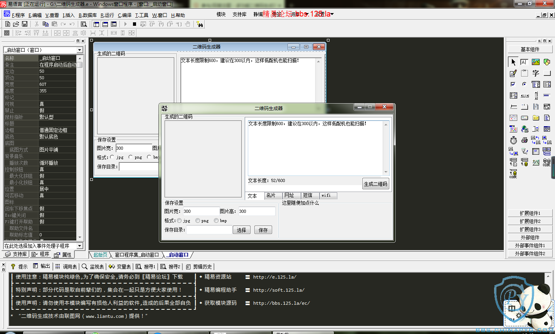Pick the label AI component icon

click(524, 62)
